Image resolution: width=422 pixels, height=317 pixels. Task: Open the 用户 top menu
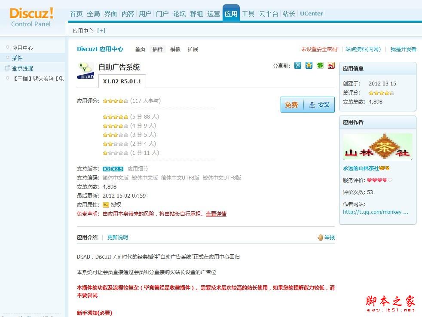[145, 14]
